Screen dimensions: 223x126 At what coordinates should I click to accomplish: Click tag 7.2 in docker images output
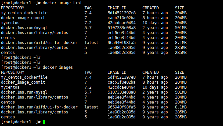[88, 87]
